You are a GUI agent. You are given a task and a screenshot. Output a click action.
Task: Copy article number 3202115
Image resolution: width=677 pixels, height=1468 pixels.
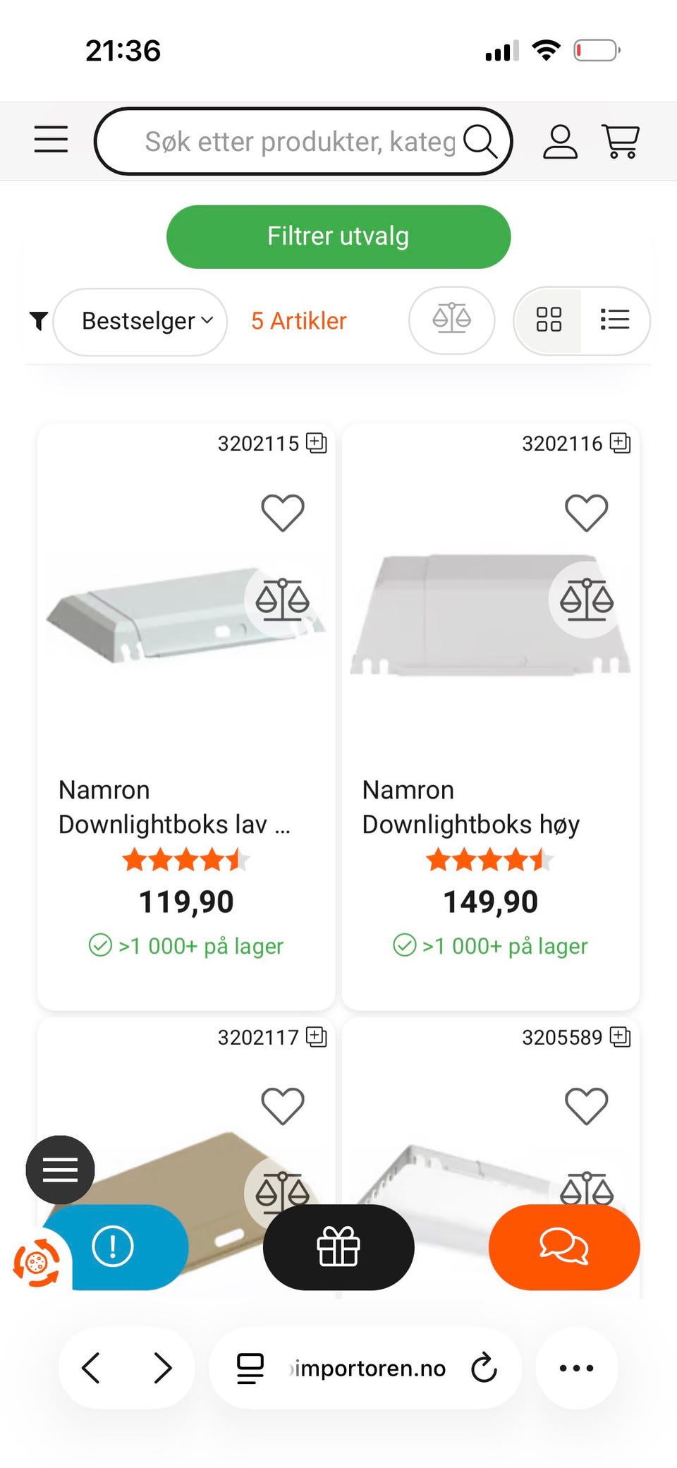pyautogui.click(x=317, y=443)
